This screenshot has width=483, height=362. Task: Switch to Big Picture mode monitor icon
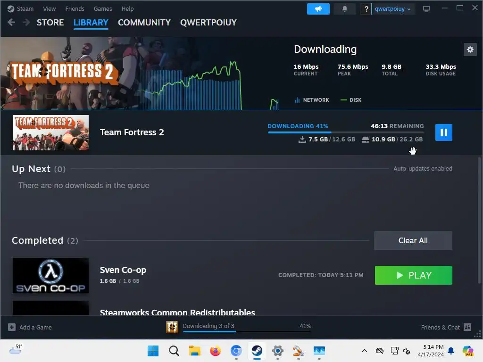(x=426, y=9)
